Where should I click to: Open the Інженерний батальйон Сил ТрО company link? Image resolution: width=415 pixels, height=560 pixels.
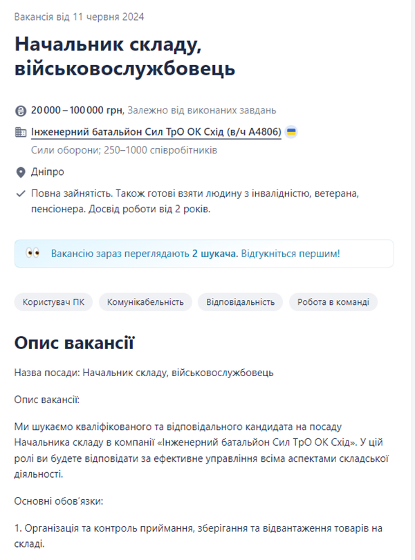[x=156, y=132]
